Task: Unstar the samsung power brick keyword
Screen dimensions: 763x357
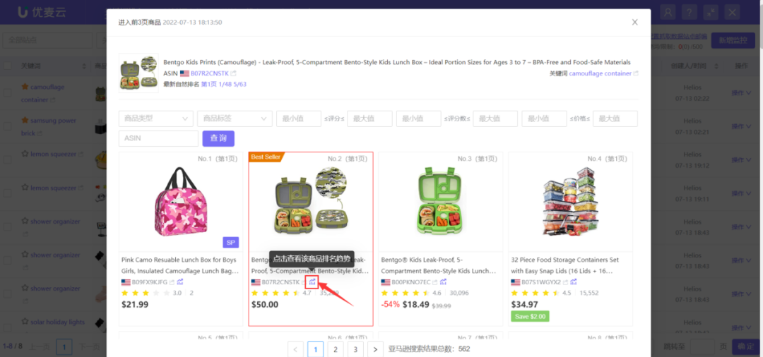Action: [x=24, y=120]
